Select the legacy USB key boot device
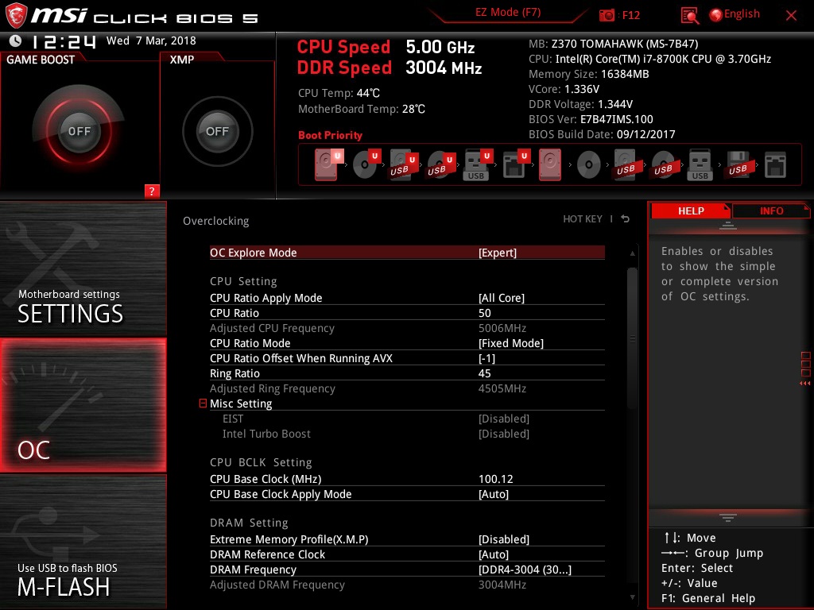Viewport: 814px width, 610px height. point(700,164)
